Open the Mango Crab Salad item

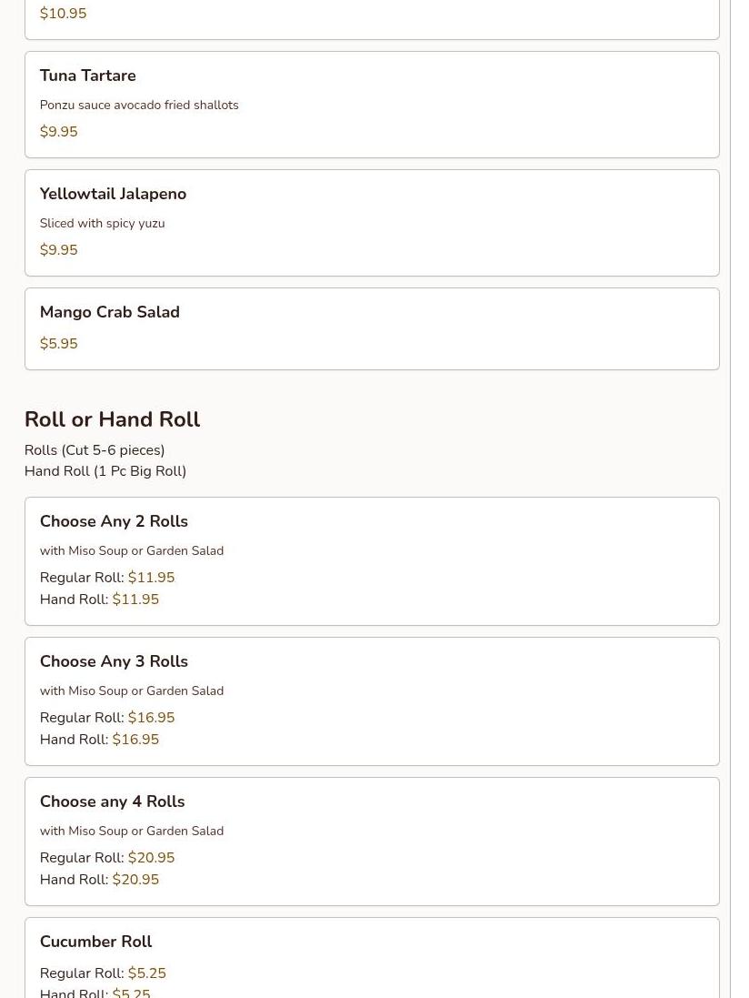point(372,329)
